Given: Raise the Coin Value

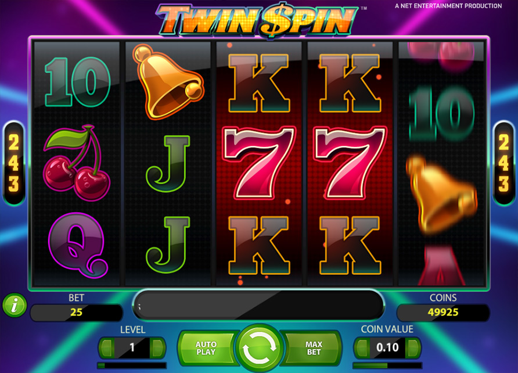Looking at the screenshot, I should 413,347.
